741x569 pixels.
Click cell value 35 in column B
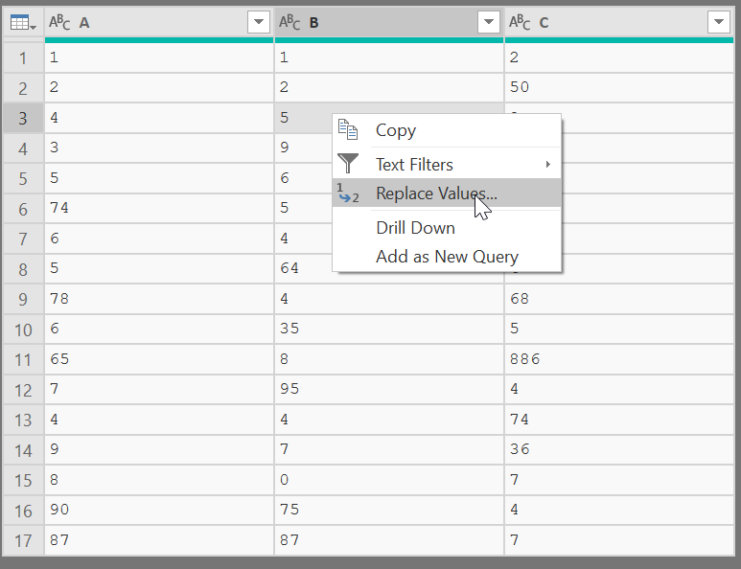tap(289, 329)
